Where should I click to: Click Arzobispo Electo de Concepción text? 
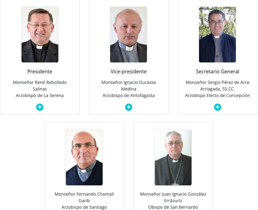coord(217,95)
